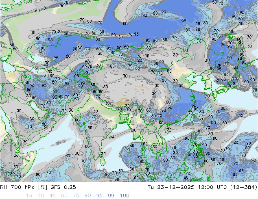
Task: Click the legend value 15
Action: (29, 196)
